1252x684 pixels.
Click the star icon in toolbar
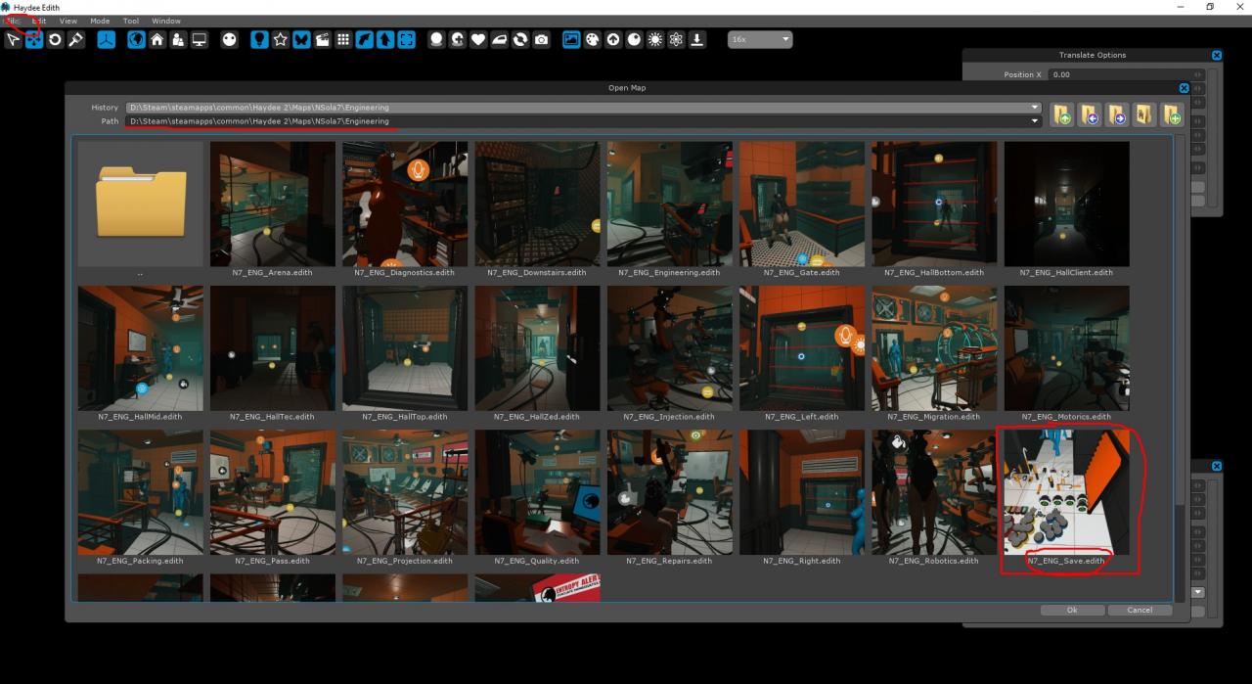coord(281,40)
